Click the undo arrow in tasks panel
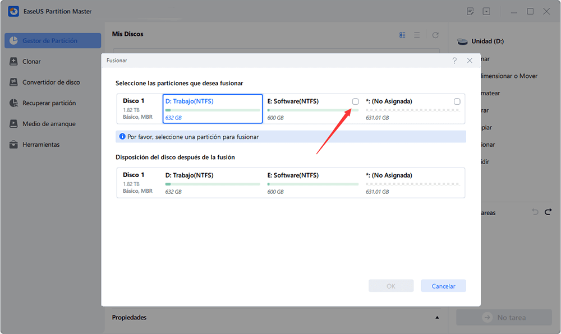The width and height of the screenshot is (561, 334). pyautogui.click(x=535, y=212)
